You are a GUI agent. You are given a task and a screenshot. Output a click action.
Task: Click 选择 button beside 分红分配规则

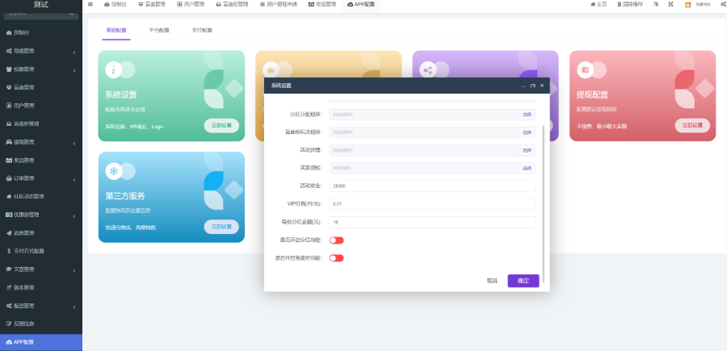point(527,115)
